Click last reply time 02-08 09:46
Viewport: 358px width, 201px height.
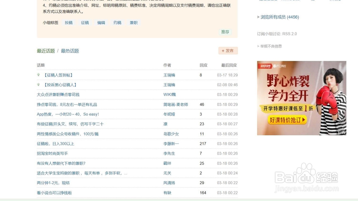(227, 85)
